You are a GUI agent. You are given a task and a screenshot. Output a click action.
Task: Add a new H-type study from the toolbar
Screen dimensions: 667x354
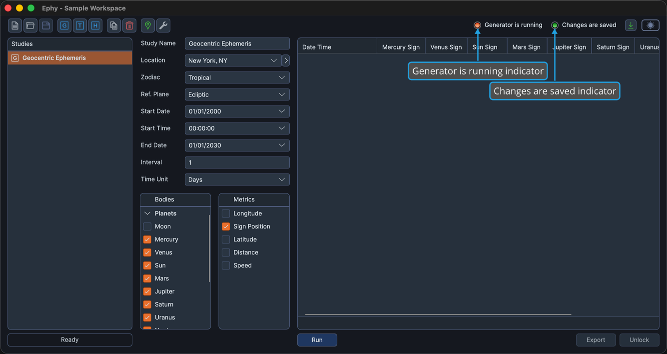click(x=95, y=25)
